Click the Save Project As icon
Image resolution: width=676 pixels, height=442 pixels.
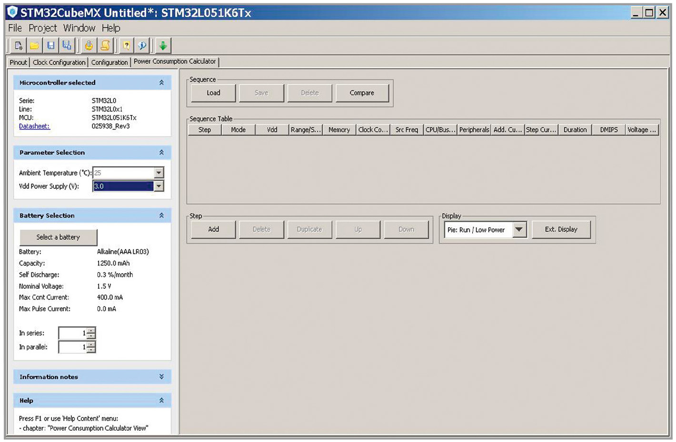coord(67,46)
